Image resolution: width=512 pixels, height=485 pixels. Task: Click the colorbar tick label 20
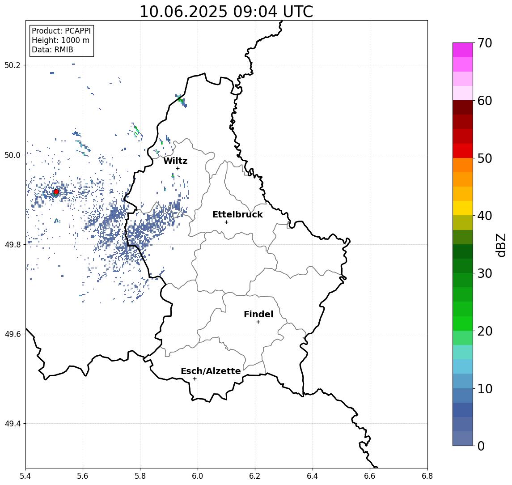click(x=485, y=331)
